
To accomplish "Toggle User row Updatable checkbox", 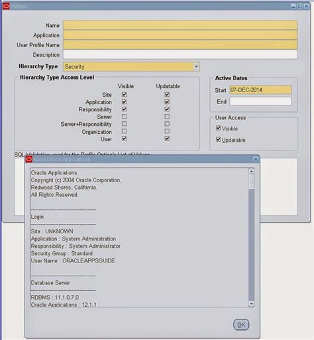I will (167, 139).
